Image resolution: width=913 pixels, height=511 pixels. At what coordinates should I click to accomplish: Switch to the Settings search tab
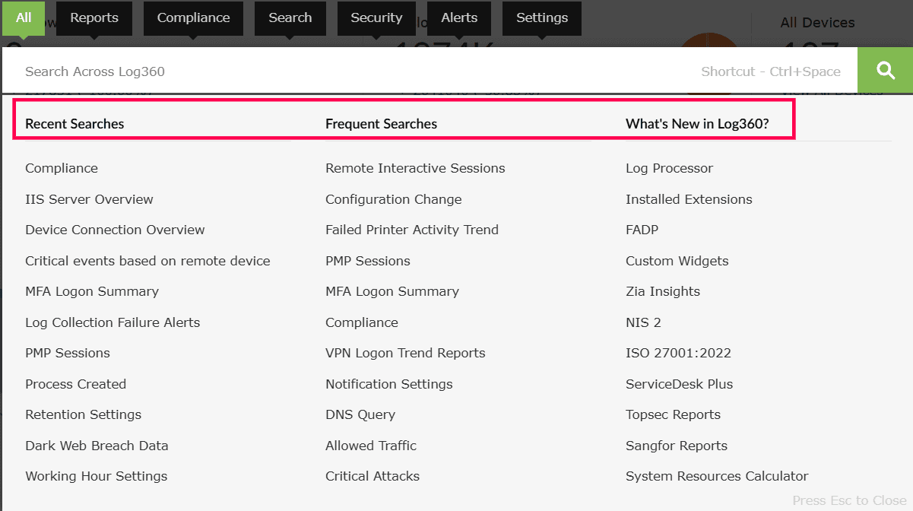(x=542, y=17)
